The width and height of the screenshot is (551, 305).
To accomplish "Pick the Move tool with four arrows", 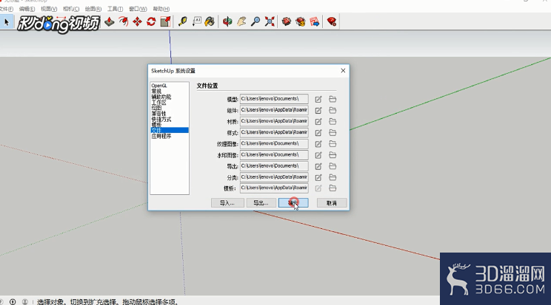I will coord(138,21).
